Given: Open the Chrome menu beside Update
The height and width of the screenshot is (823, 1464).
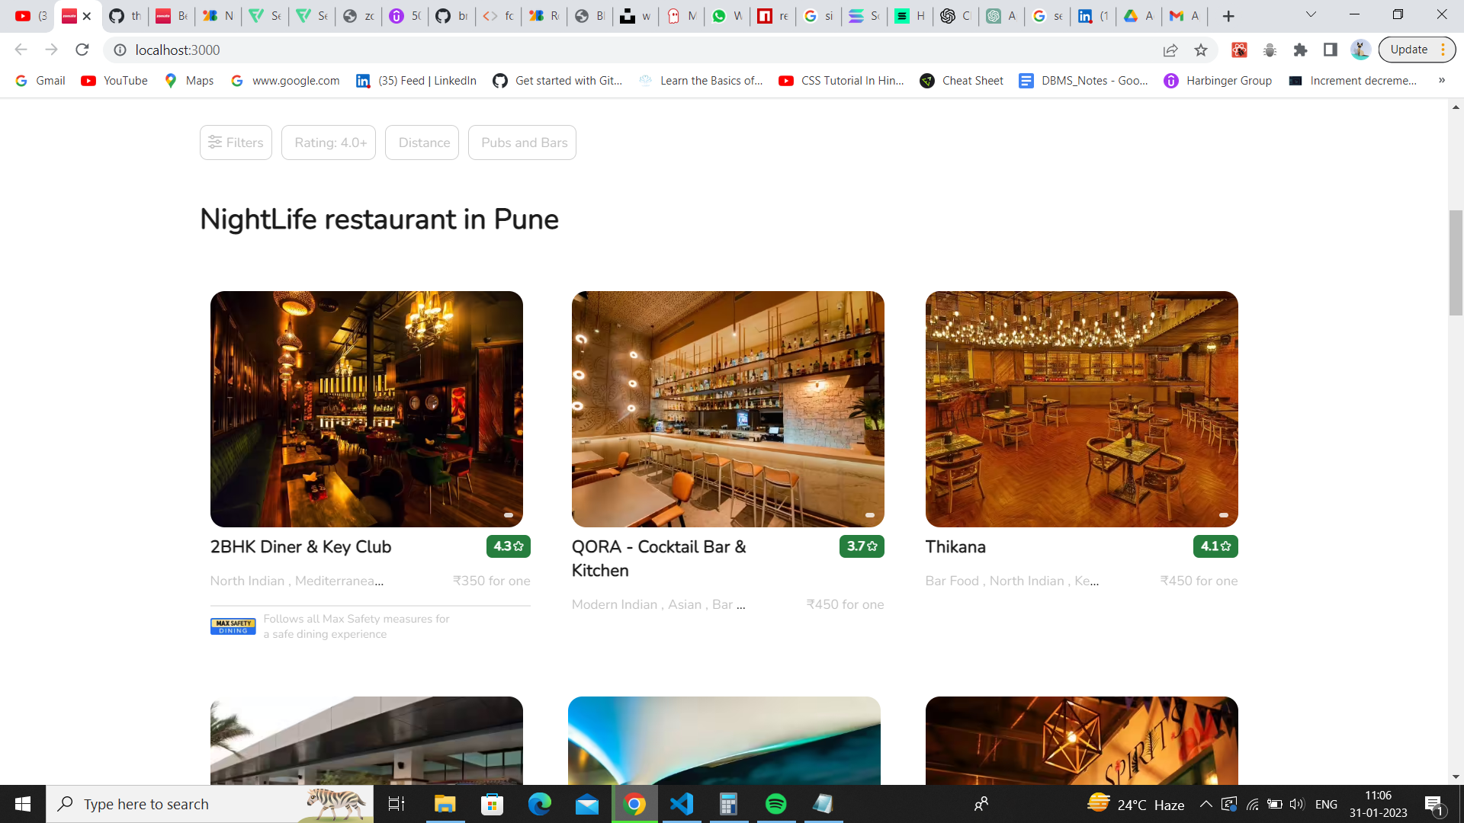Looking at the screenshot, I should 1444,50.
